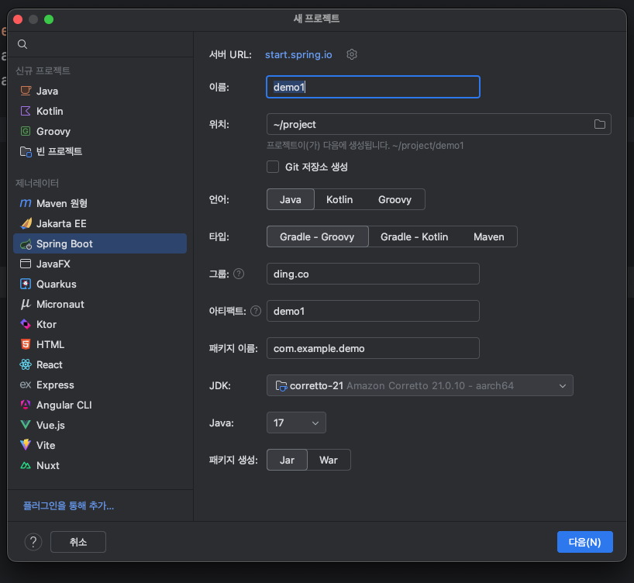
Task: Set language to Kotlin
Action: pos(339,199)
